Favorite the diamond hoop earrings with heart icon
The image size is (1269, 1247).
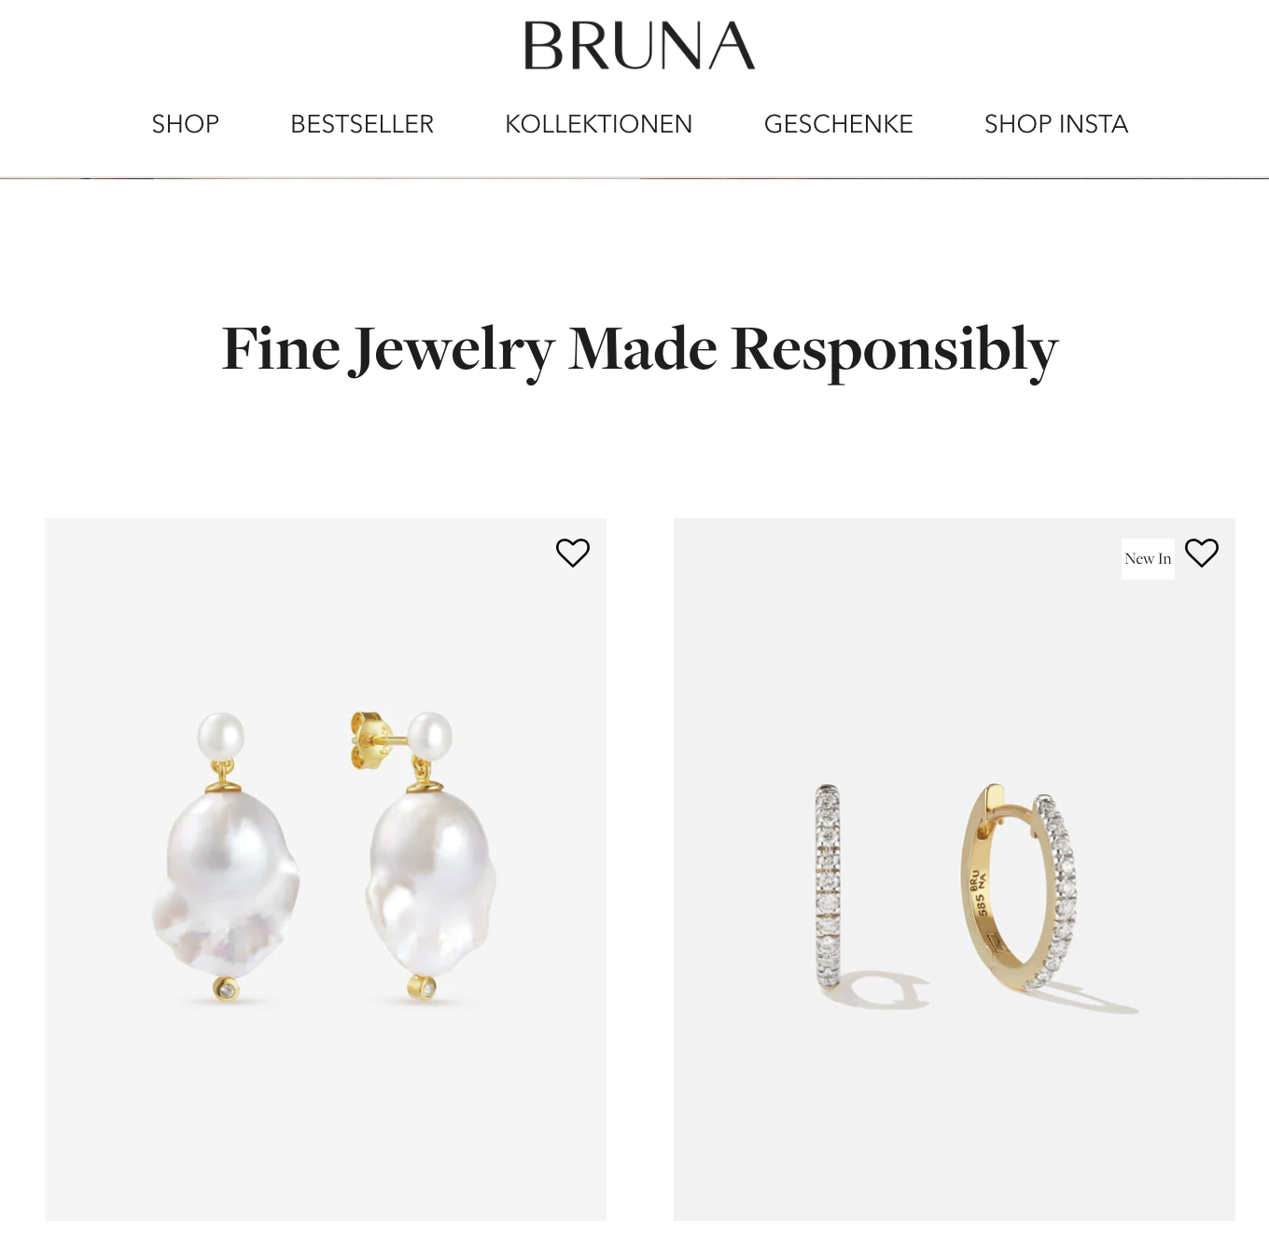point(1202,553)
